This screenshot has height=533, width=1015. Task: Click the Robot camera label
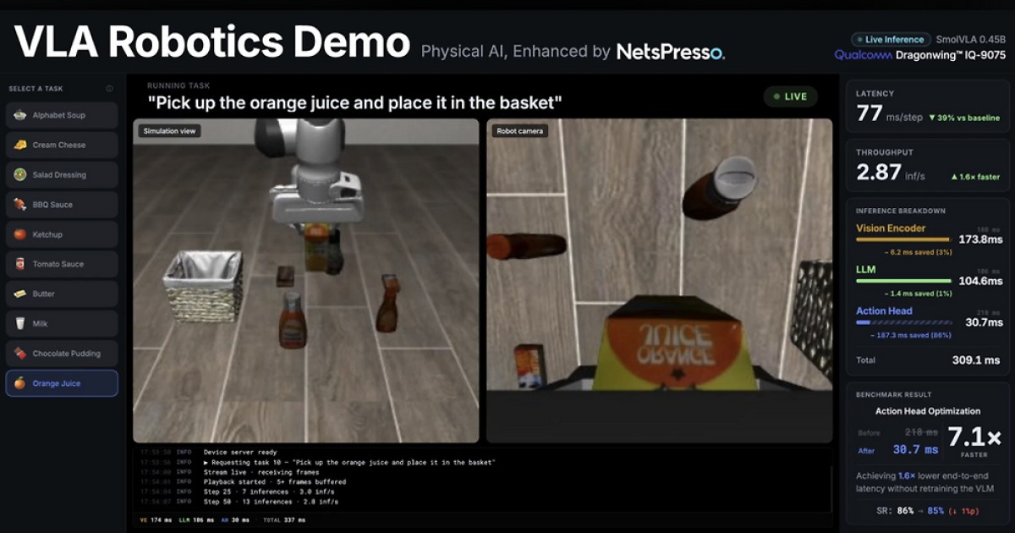pos(519,131)
